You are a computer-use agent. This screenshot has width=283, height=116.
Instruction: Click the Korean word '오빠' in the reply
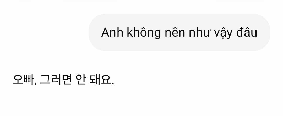23,79
